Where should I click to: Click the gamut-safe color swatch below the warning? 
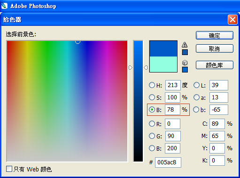pyautogui.click(x=185, y=52)
